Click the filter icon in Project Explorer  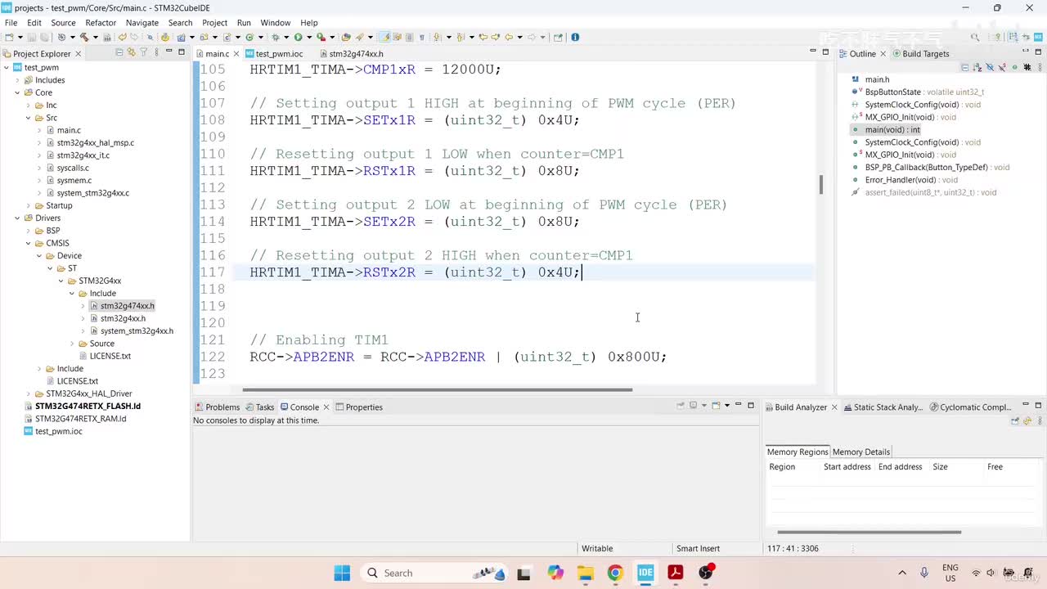point(144,52)
